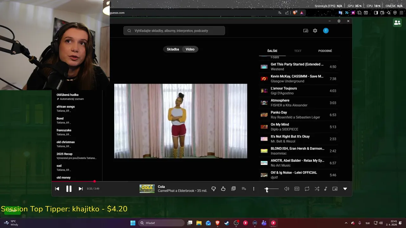Adjust the volume slider
406x228 pixels.
point(272,189)
